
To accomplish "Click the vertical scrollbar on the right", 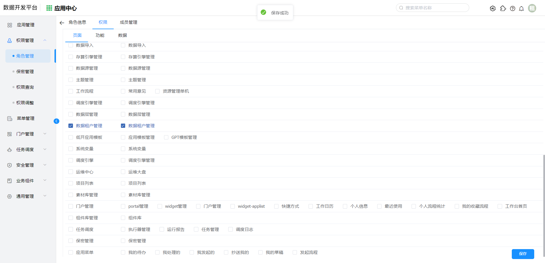I will click(544, 204).
